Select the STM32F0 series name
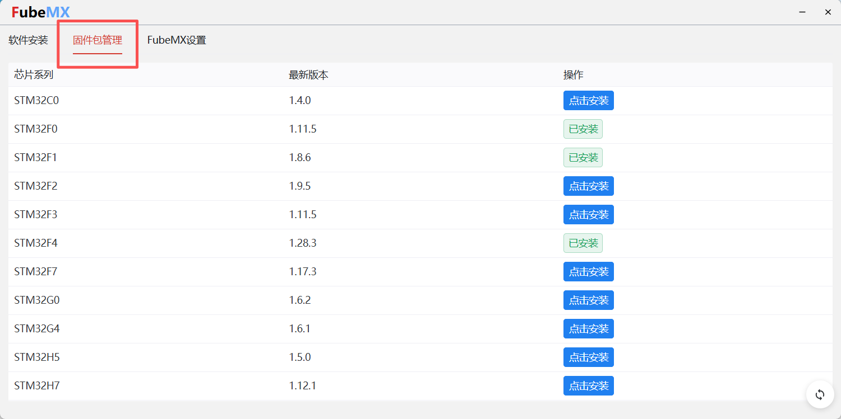 (36, 129)
